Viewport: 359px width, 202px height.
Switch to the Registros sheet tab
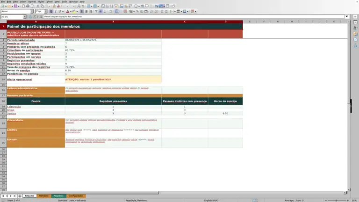[58, 196]
